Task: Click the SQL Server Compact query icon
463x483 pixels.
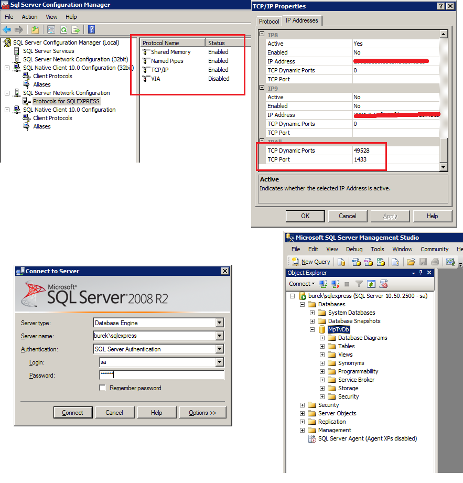Action: pos(395,262)
